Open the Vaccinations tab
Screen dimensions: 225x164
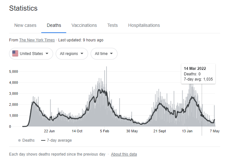pos(84,25)
